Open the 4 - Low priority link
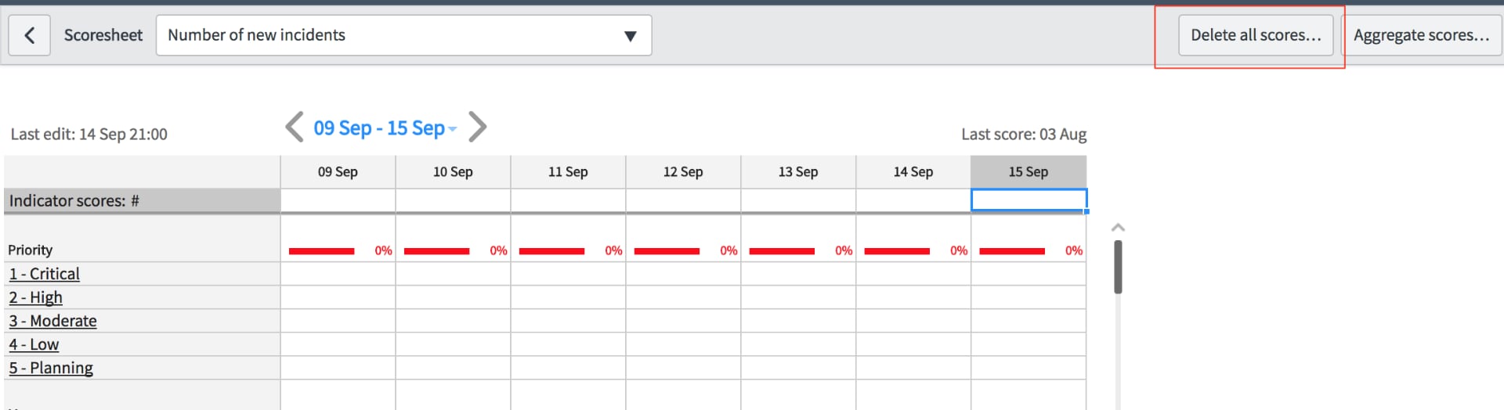 [x=34, y=344]
